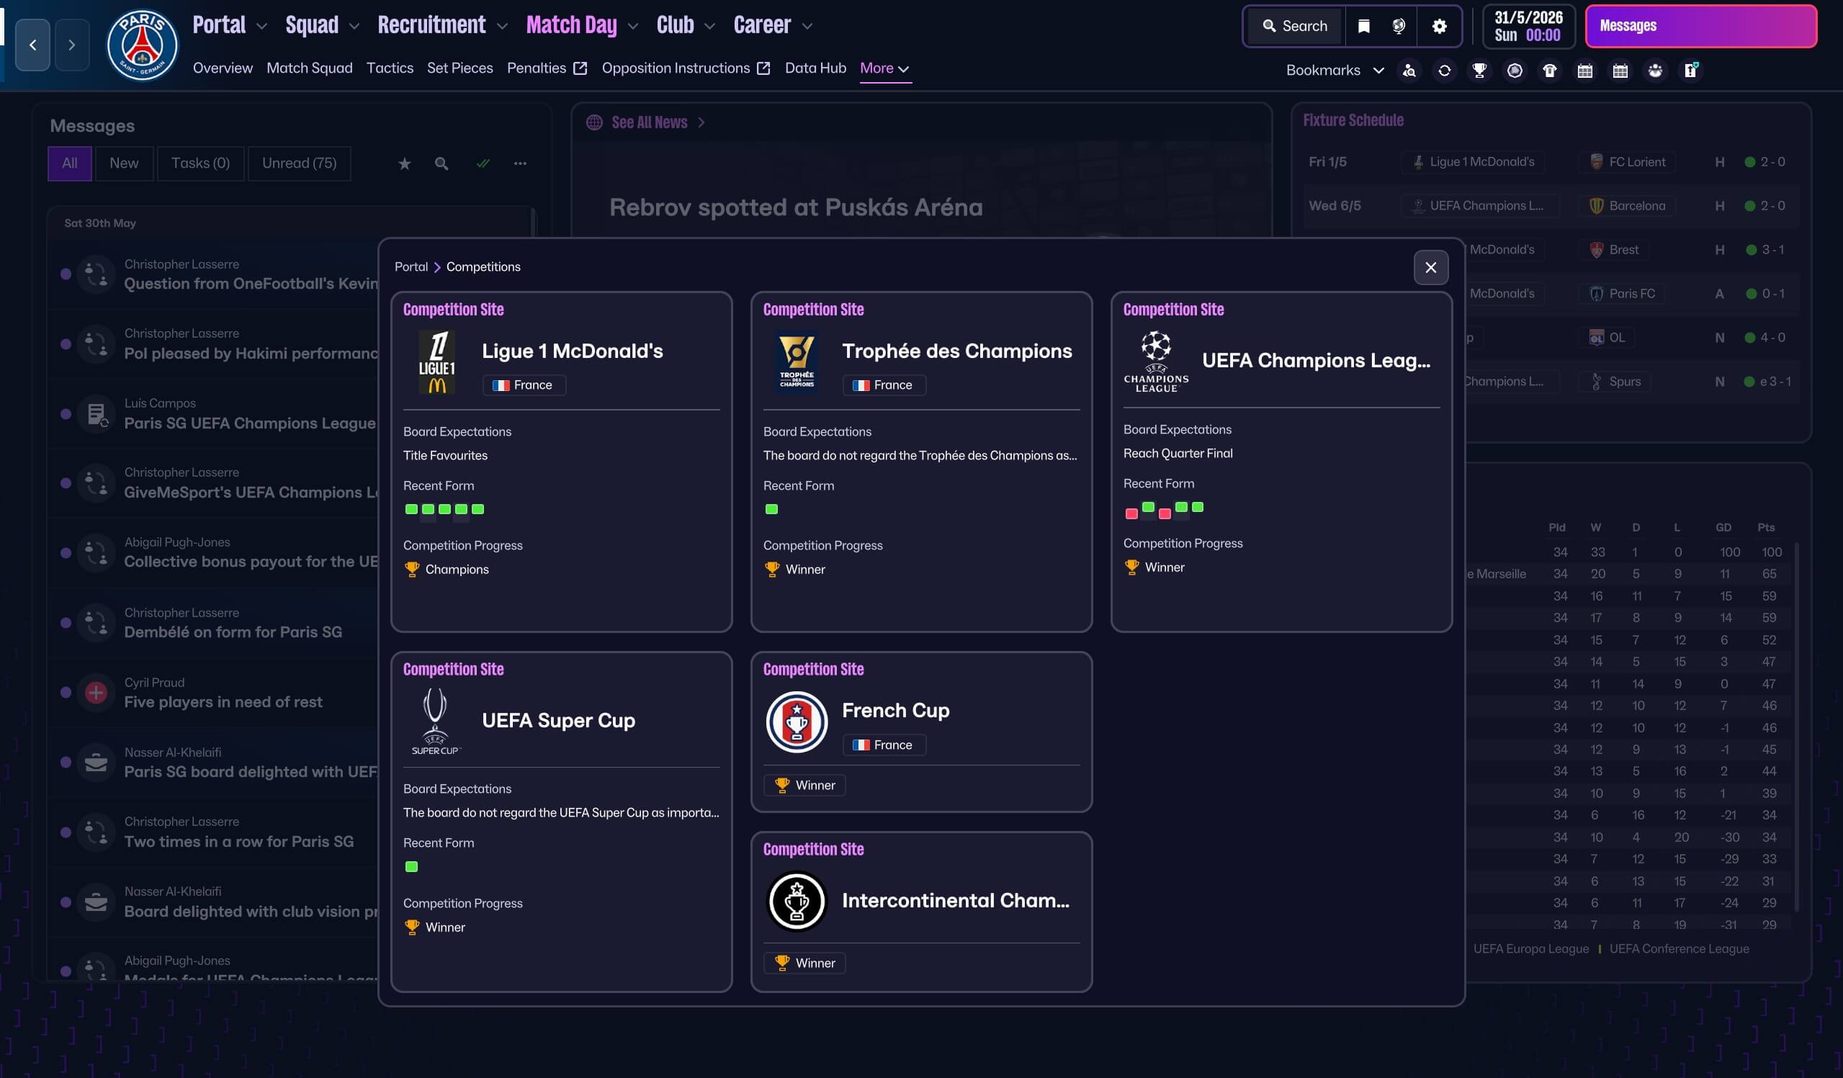Screen dimensions: 1843x1078
Task: Expand the Bookmarks dropdown
Action: [1335, 70]
